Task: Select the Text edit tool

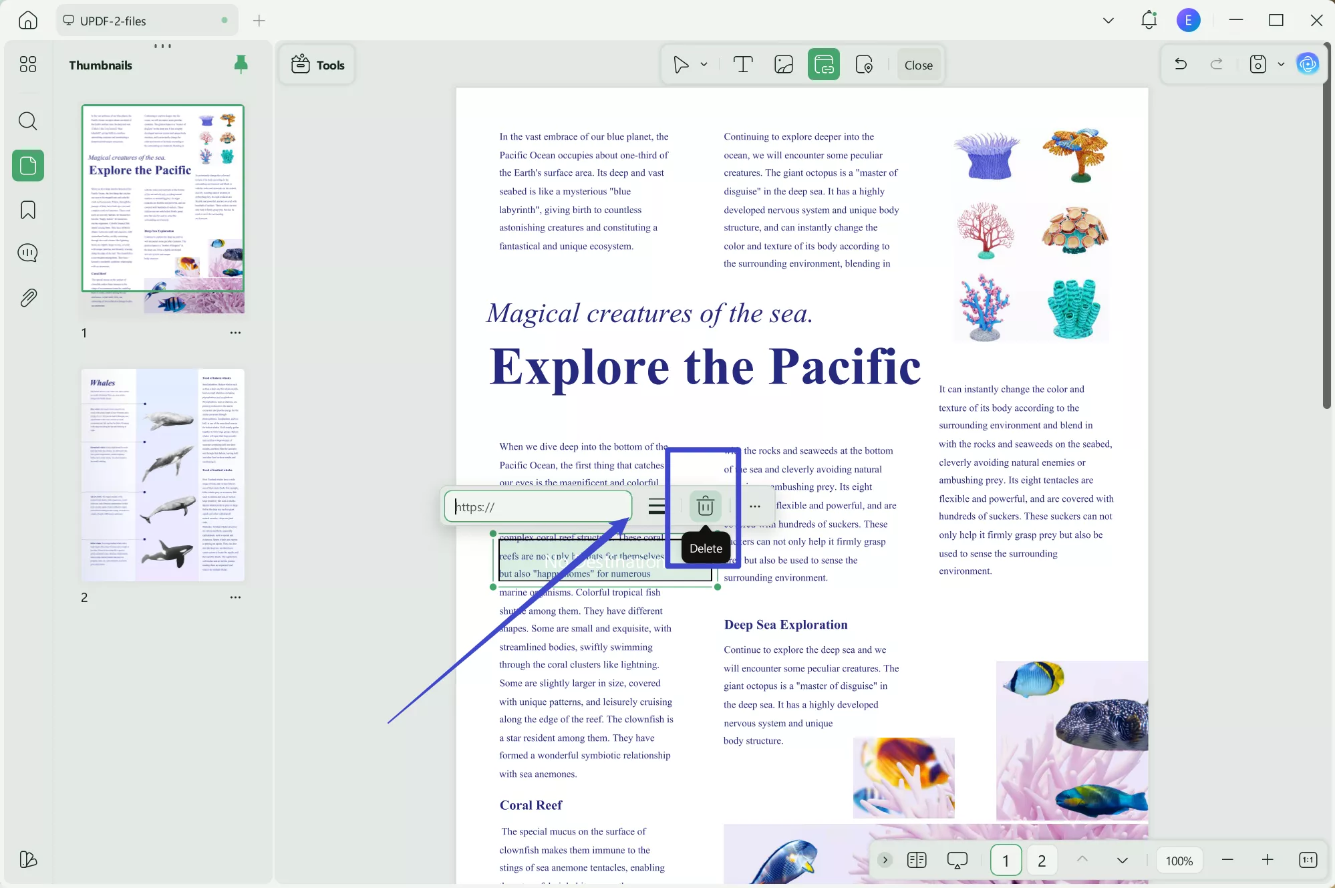Action: [743, 65]
